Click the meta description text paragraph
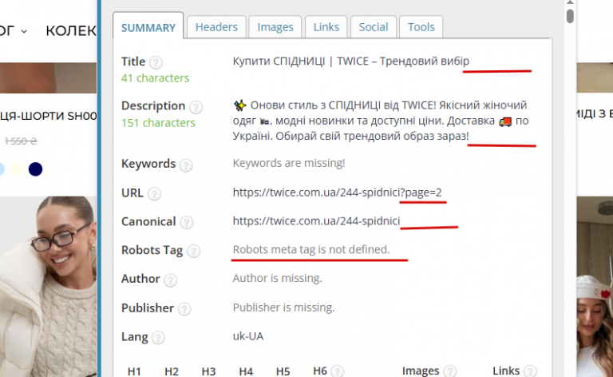The height and width of the screenshot is (377, 613). [x=381, y=121]
